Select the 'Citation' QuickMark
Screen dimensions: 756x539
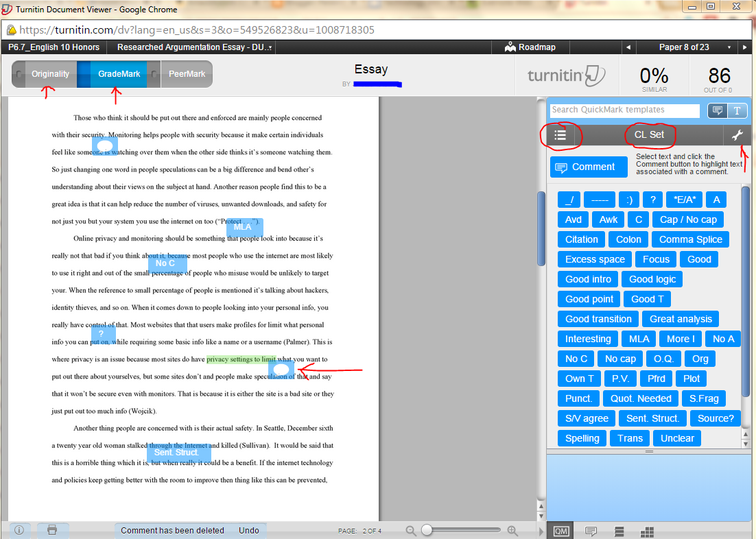point(582,239)
